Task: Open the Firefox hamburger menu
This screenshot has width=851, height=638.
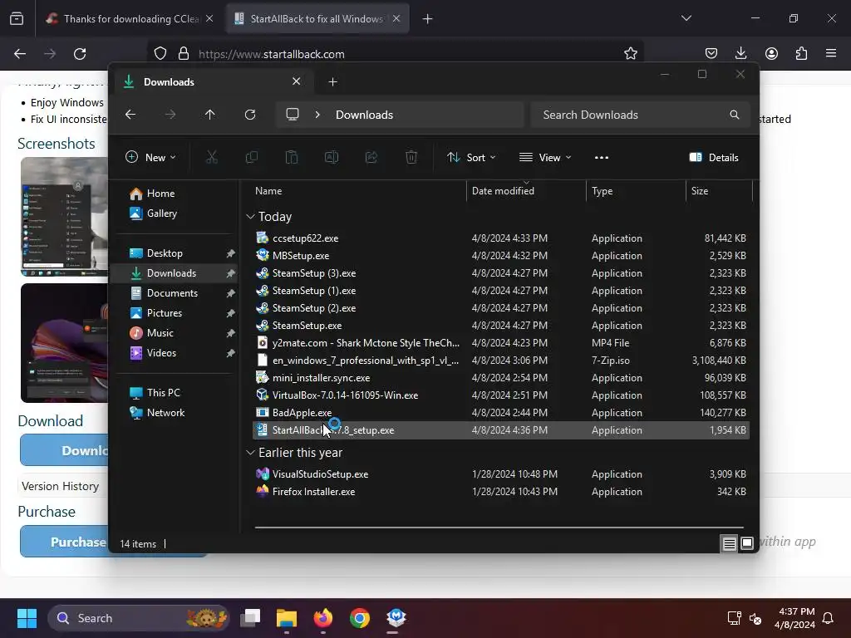Action: tap(831, 53)
